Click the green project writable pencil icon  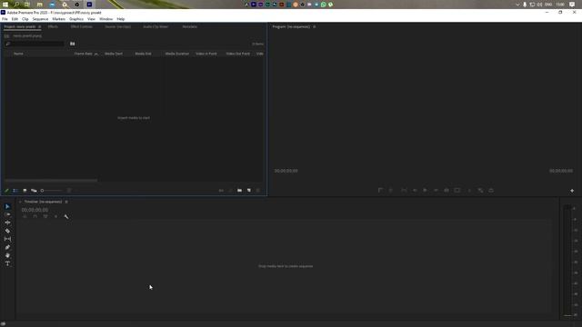[6, 191]
